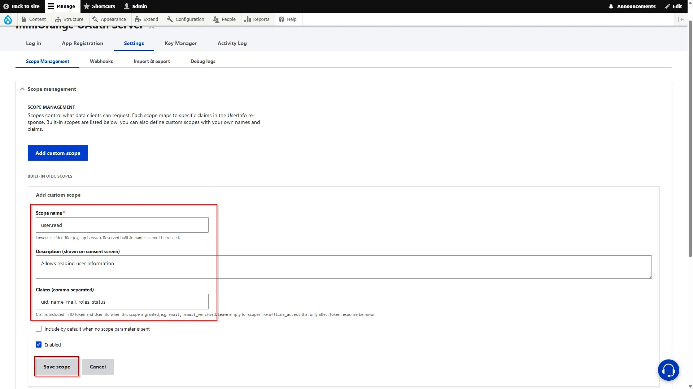This screenshot has width=693, height=389.
Task: Open the Shortcuts star menu
Action: (99, 6)
